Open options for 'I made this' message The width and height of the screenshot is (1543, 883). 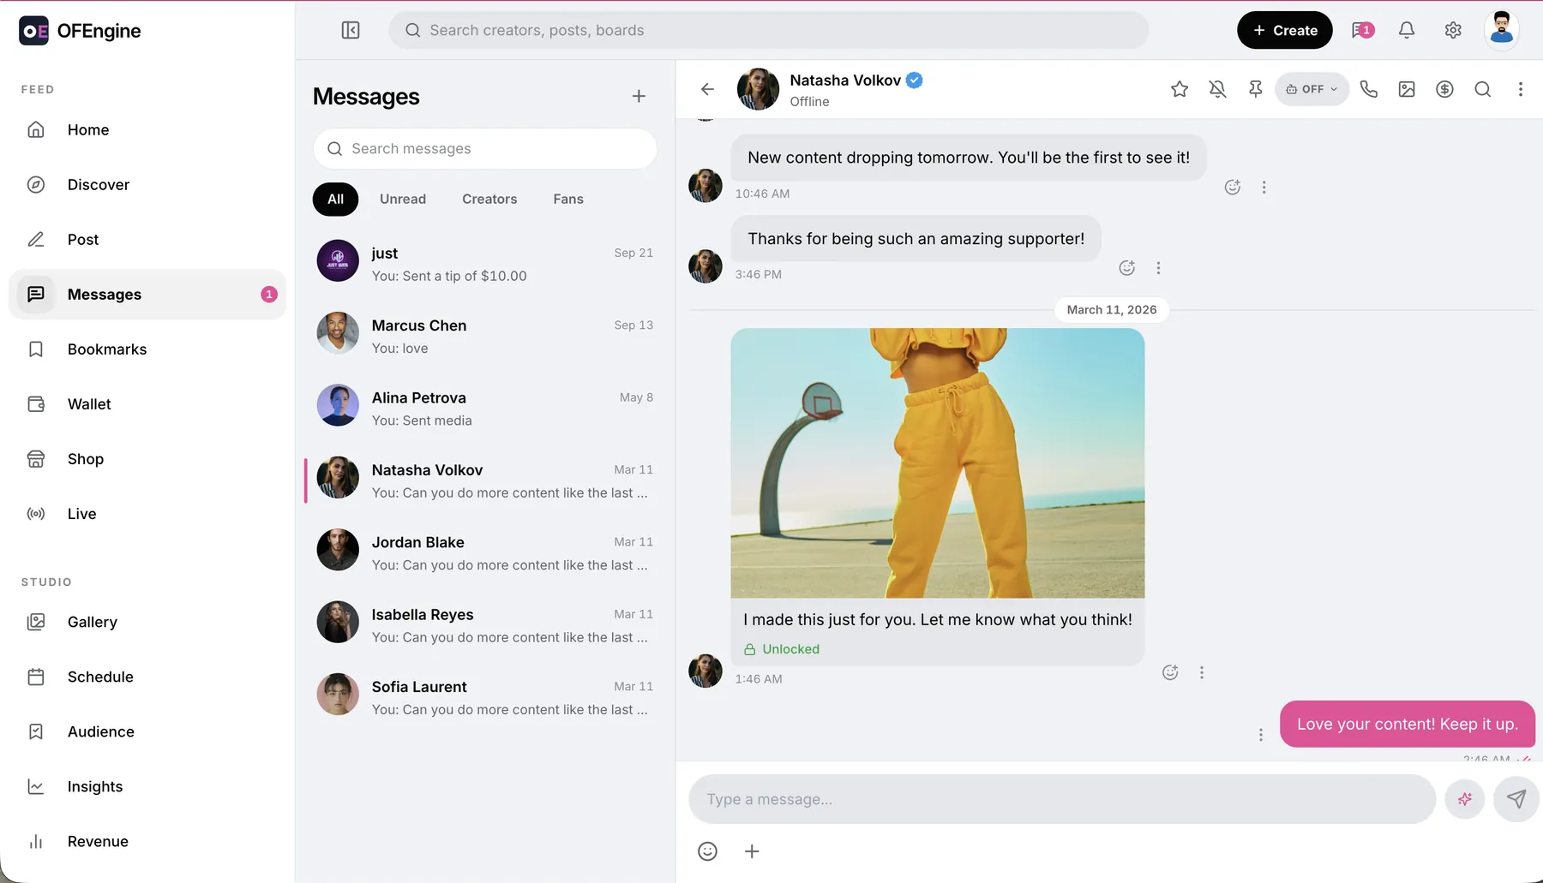click(x=1202, y=672)
